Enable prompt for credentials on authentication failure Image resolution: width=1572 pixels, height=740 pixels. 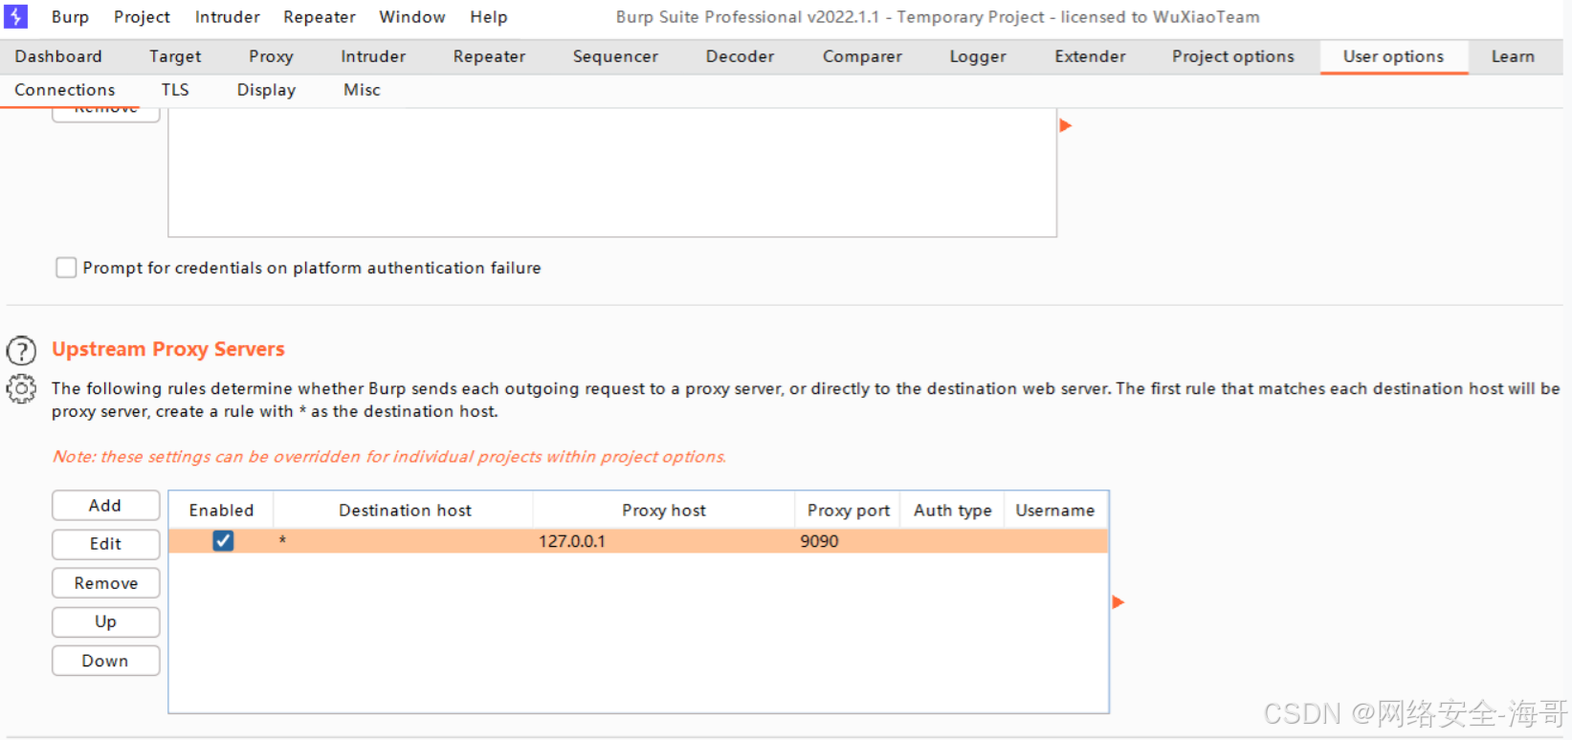pos(66,268)
